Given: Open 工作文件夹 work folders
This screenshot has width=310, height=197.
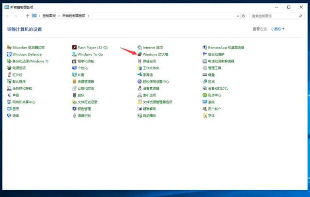Looking at the screenshot, I should [148, 68].
